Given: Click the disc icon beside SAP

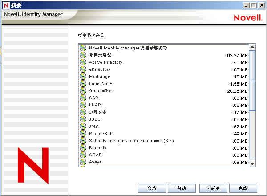Looking at the screenshot, I should (x=83, y=98).
